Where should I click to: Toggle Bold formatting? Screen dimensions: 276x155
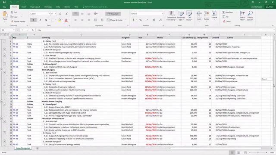tap(34, 20)
